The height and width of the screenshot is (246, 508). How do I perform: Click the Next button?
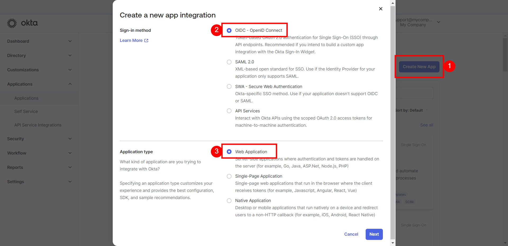(x=374, y=234)
